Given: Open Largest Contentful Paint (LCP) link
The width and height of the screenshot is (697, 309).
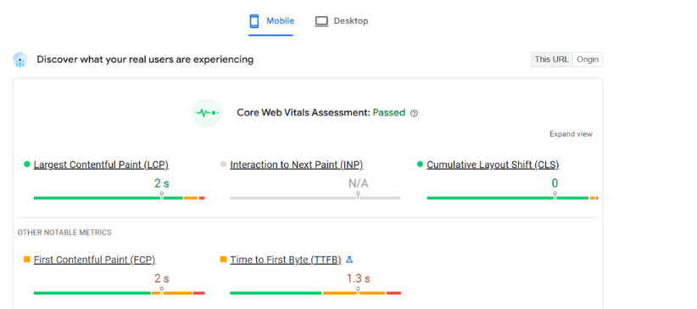Looking at the screenshot, I should pyautogui.click(x=101, y=165).
